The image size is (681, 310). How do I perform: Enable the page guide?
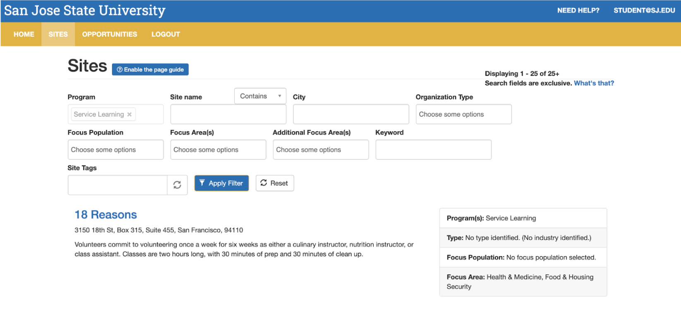click(x=150, y=69)
